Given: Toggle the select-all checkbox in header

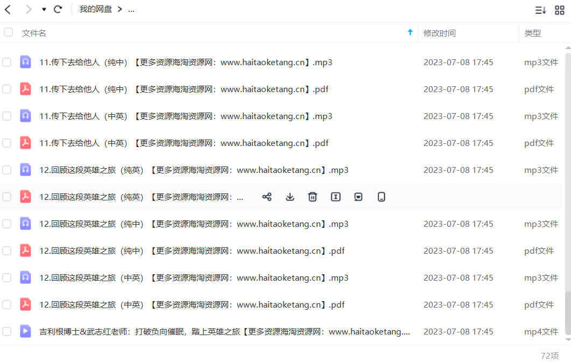Looking at the screenshot, I should pos(9,32).
